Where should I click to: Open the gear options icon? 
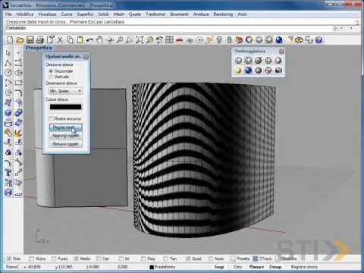299,39
